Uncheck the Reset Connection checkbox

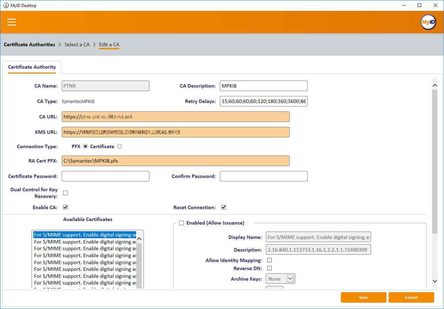[223, 207]
